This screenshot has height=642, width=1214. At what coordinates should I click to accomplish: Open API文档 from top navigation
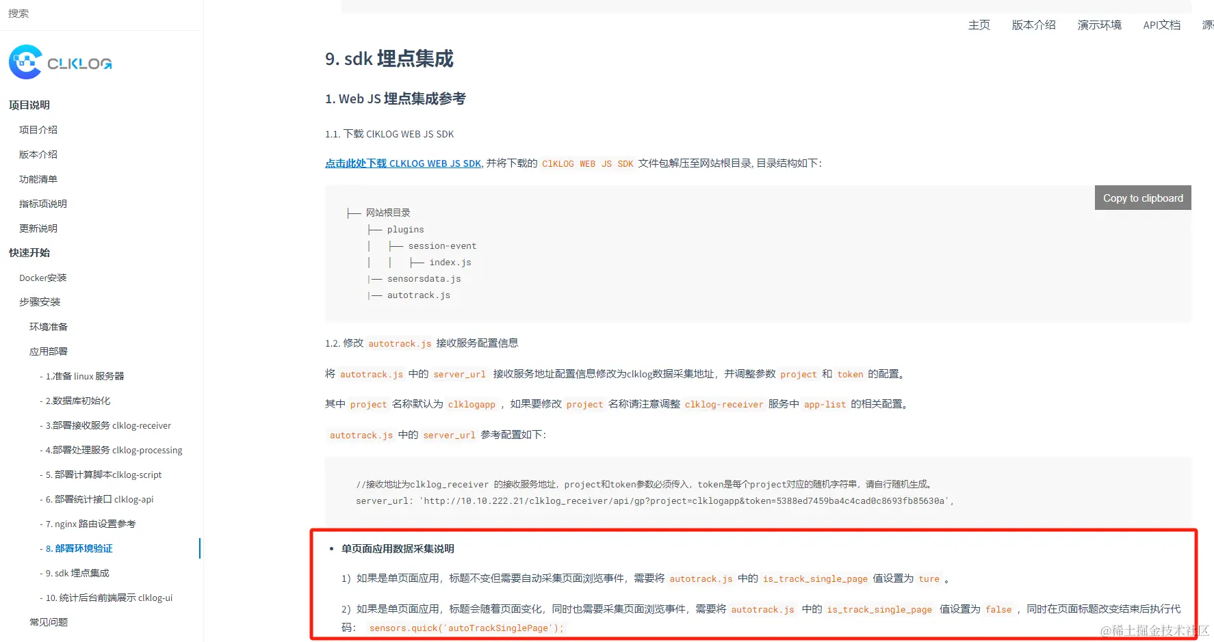tap(1162, 25)
